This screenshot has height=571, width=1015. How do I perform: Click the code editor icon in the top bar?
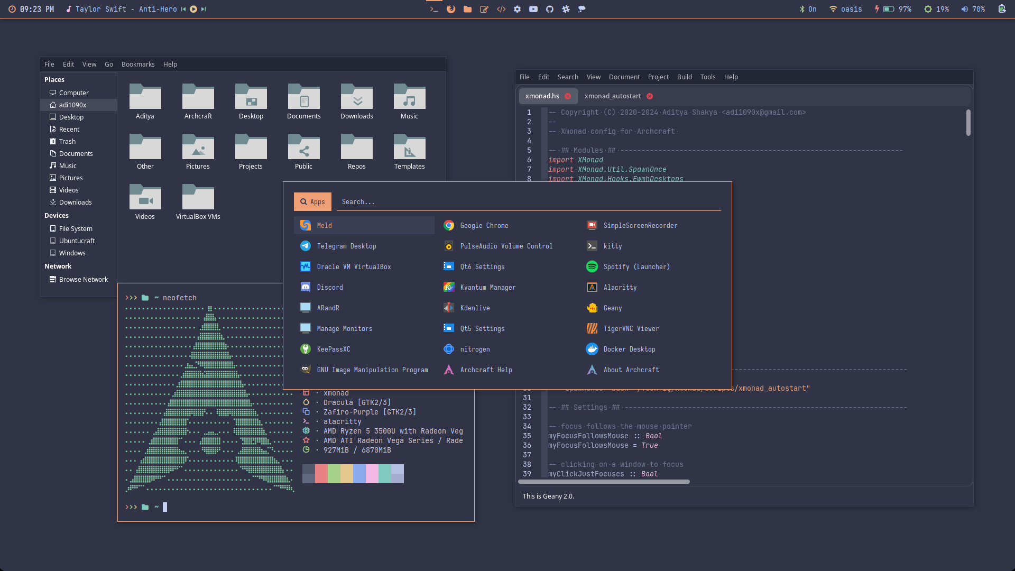pyautogui.click(x=501, y=9)
